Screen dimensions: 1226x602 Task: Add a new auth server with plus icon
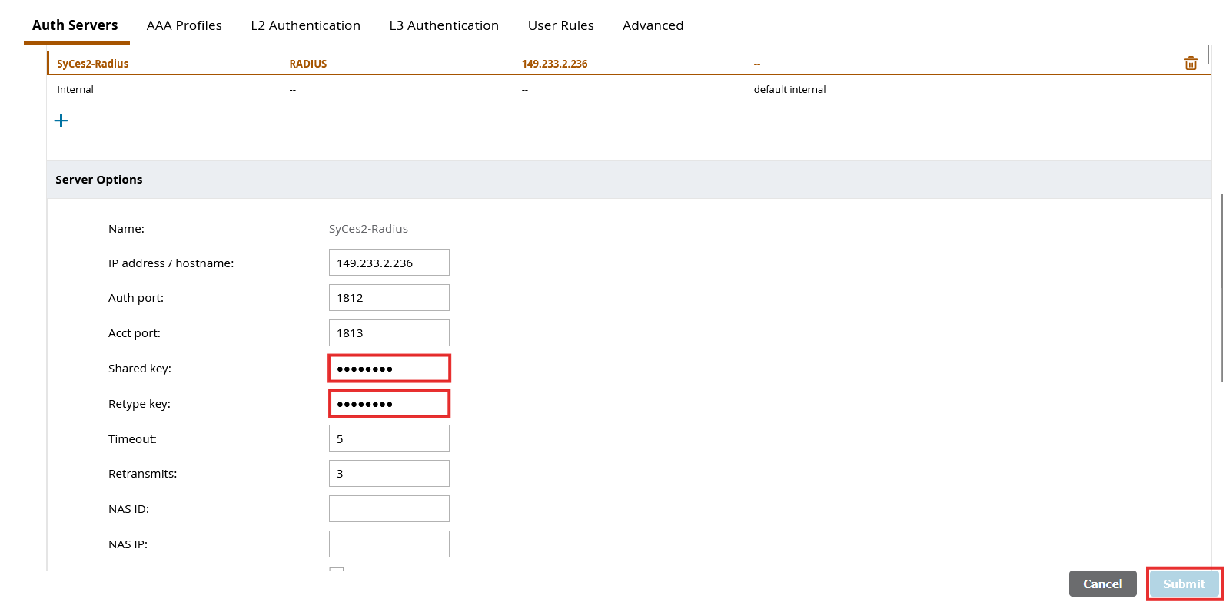(61, 121)
